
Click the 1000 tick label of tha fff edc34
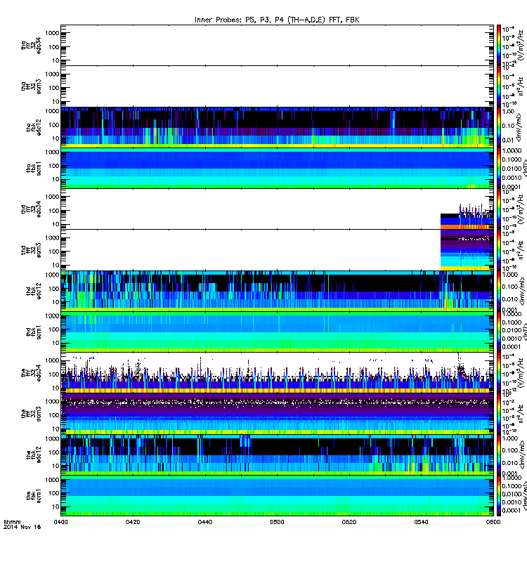pos(52,33)
